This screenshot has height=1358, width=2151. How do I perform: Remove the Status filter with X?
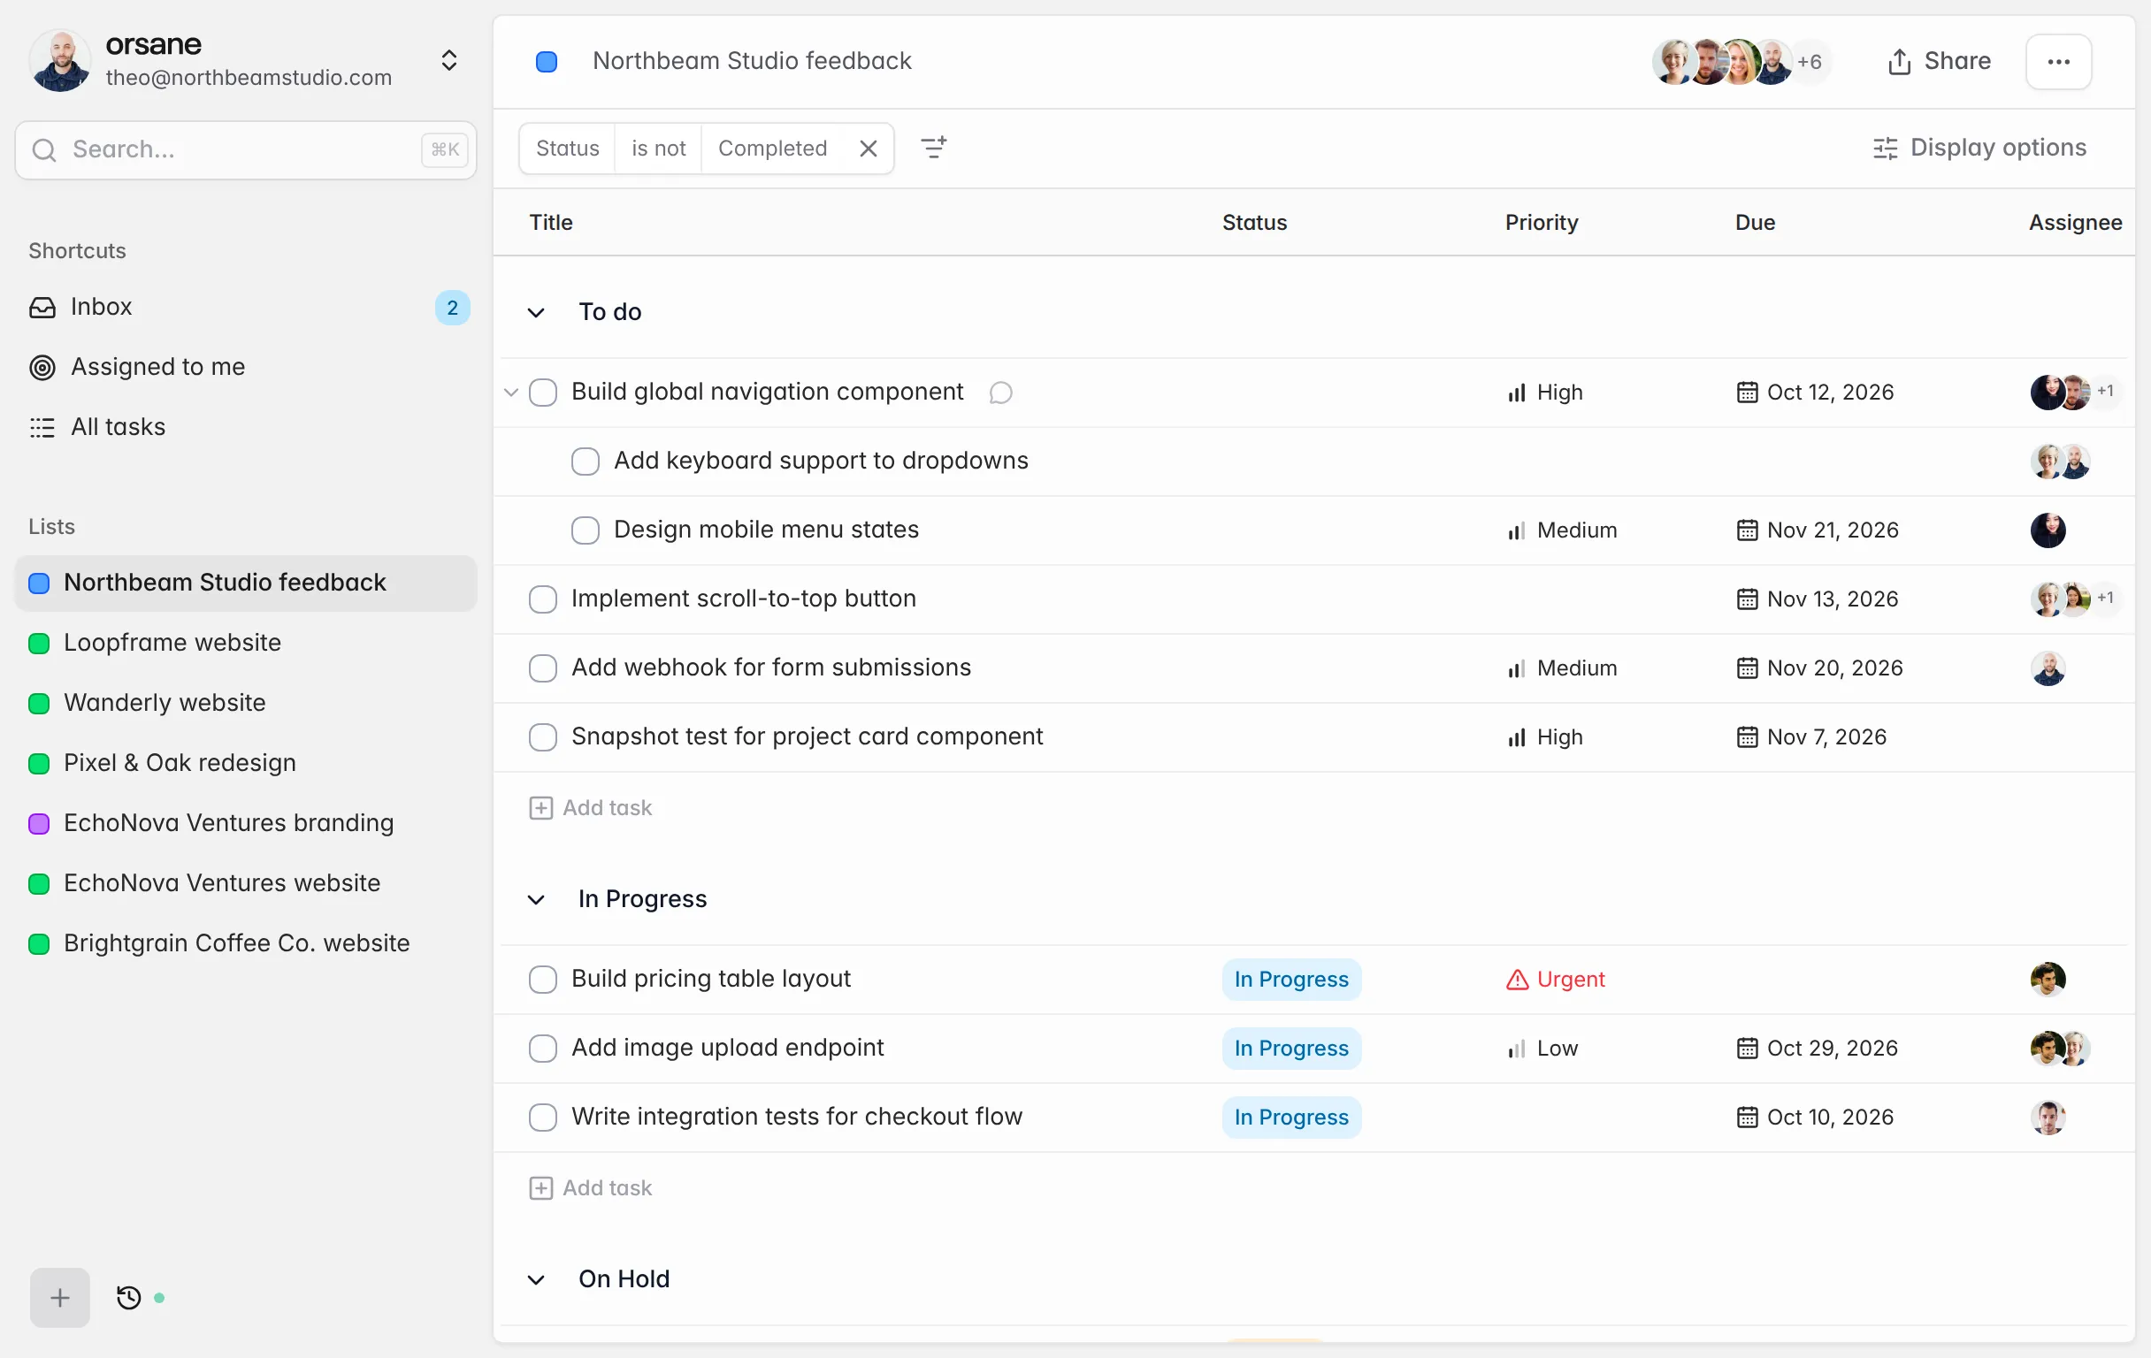869,149
